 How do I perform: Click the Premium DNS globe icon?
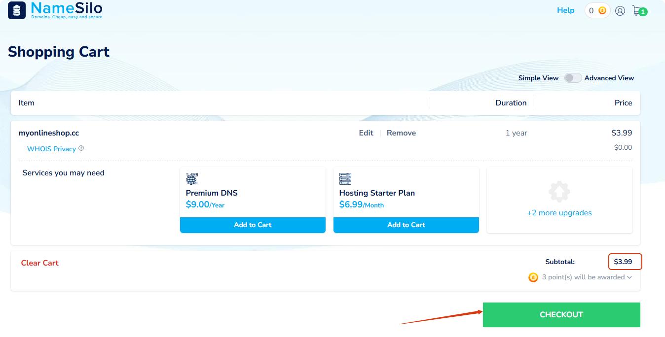[191, 178]
